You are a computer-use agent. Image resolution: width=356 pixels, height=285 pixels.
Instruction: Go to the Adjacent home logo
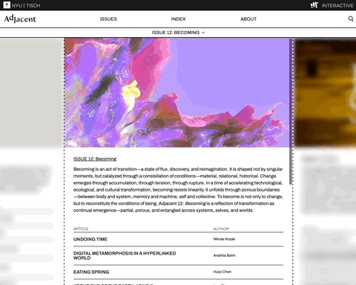pos(20,19)
